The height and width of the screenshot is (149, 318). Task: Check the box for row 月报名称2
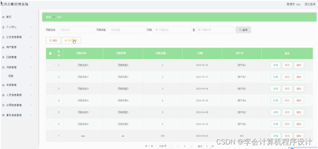pos(50,77)
